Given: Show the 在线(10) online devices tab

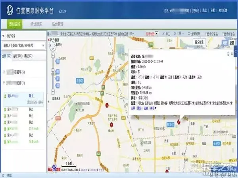Looking at the screenshot, I should click(18, 56).
